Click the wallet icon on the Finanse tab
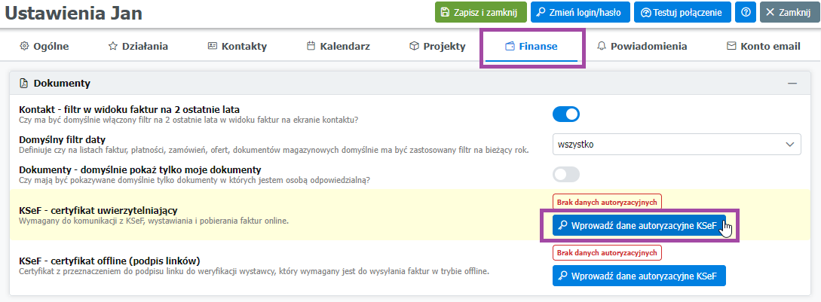821x302 pixels. [510, 46]
